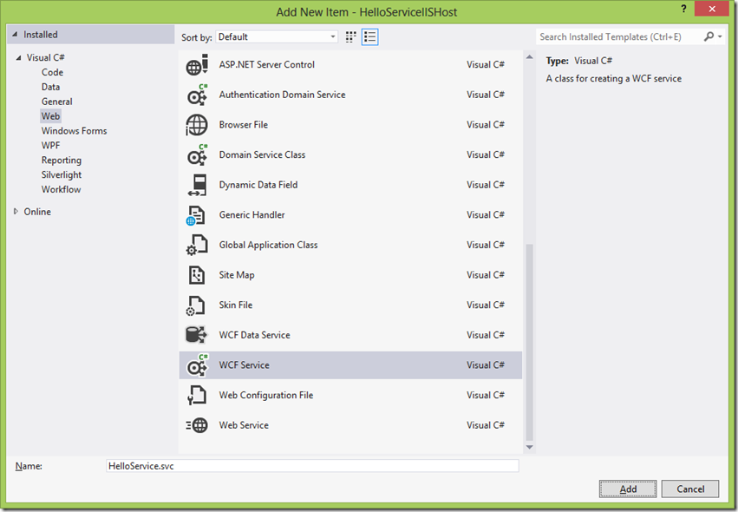Choose the Domain Service Class template name
Image resolution: width=738 pixels, height=512 pixels.
[x=262, y=154]
